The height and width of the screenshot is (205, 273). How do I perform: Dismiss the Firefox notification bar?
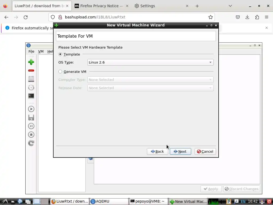267,28
